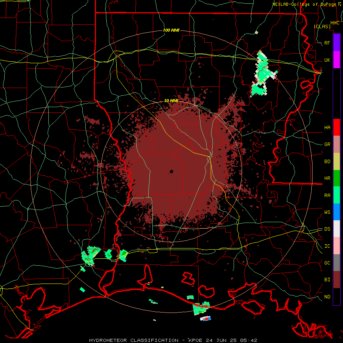Image resolution: width=343 pixels, height=343 pixels.
Task: Click the "HYDROMETEOR CLASSIFICATION" title text
Action: [x=134, y=340]
